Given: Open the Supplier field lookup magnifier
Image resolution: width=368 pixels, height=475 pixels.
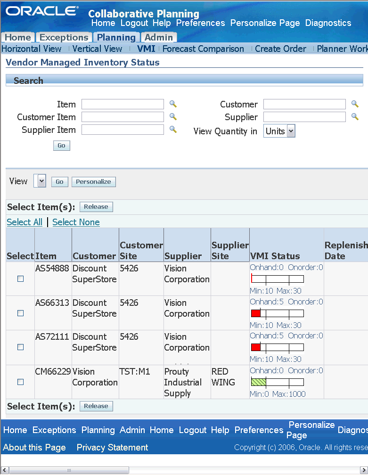Looking at the screenshot, I should tap(355, 117).
